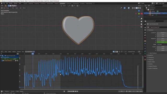
Task: Expand the Delta Transform panel
Action: click(x=153, y=53)
